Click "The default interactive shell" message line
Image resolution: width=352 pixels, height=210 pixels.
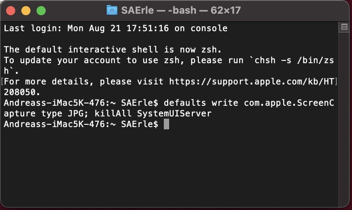(113, 49)
